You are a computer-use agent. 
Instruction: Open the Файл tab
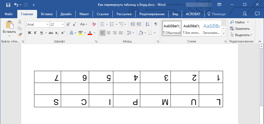pyautogui.click(x=9, y=14)
